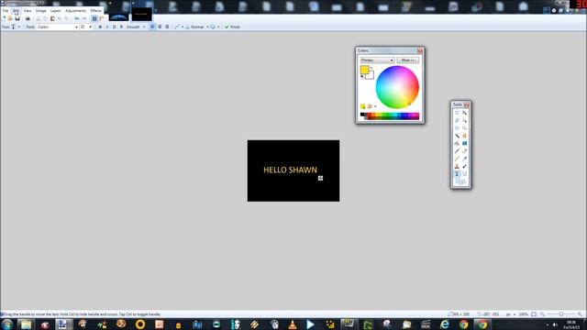587x330 pixels.
Task: Set text alignment to right
Action: (x=167, y=27)
